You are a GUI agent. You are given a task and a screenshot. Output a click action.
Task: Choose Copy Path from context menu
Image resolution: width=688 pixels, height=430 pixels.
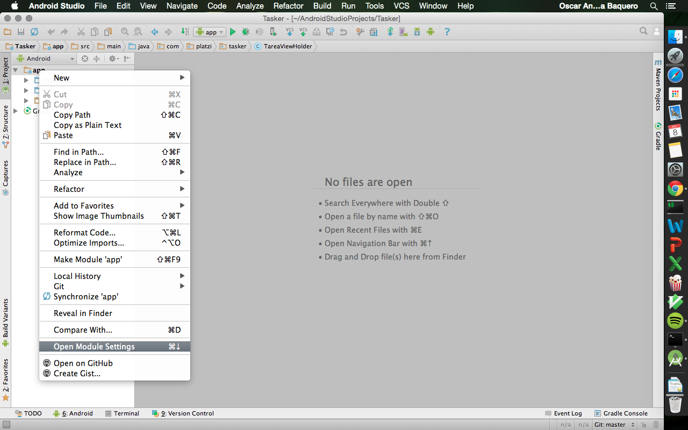(115, 115)
